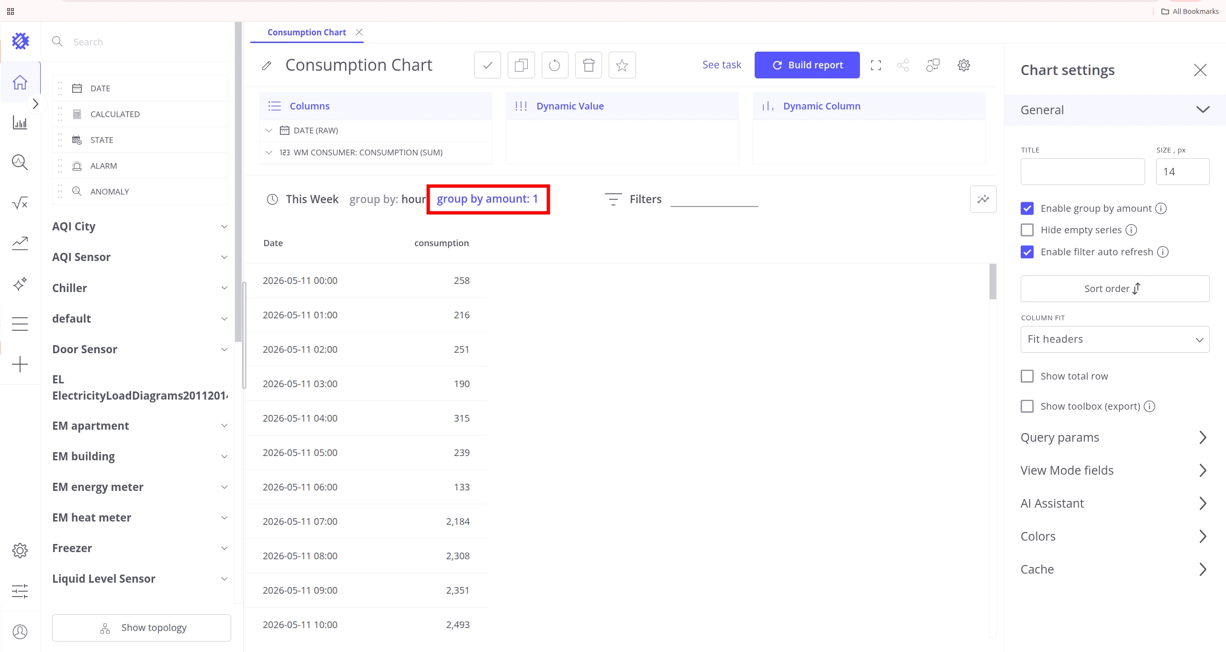The image size is (1226, 652).
Task: Expand DATE (RAW) column options
Action: point(269,130)
